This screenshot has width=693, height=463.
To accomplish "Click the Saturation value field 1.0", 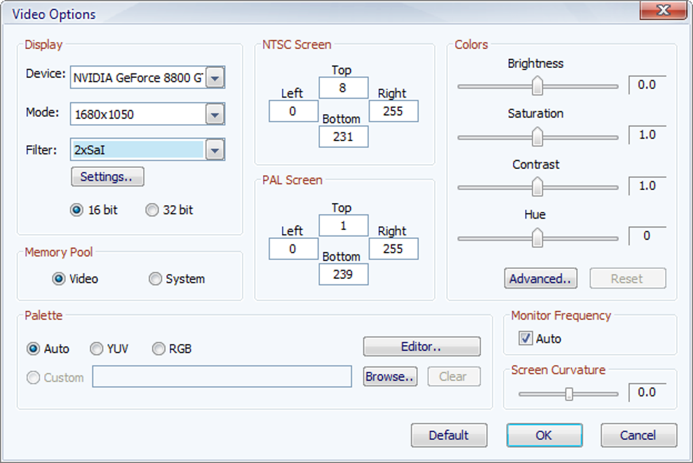I will [647, 134].
